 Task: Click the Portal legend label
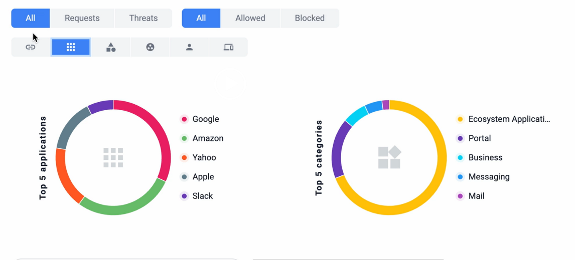click(480, 138)
